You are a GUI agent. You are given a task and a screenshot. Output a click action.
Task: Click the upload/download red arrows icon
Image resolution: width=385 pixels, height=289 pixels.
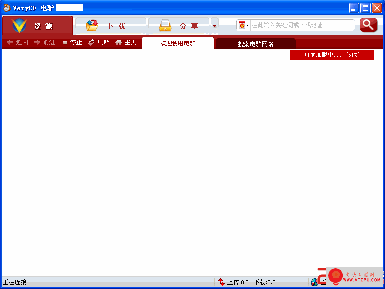point(221,282)
